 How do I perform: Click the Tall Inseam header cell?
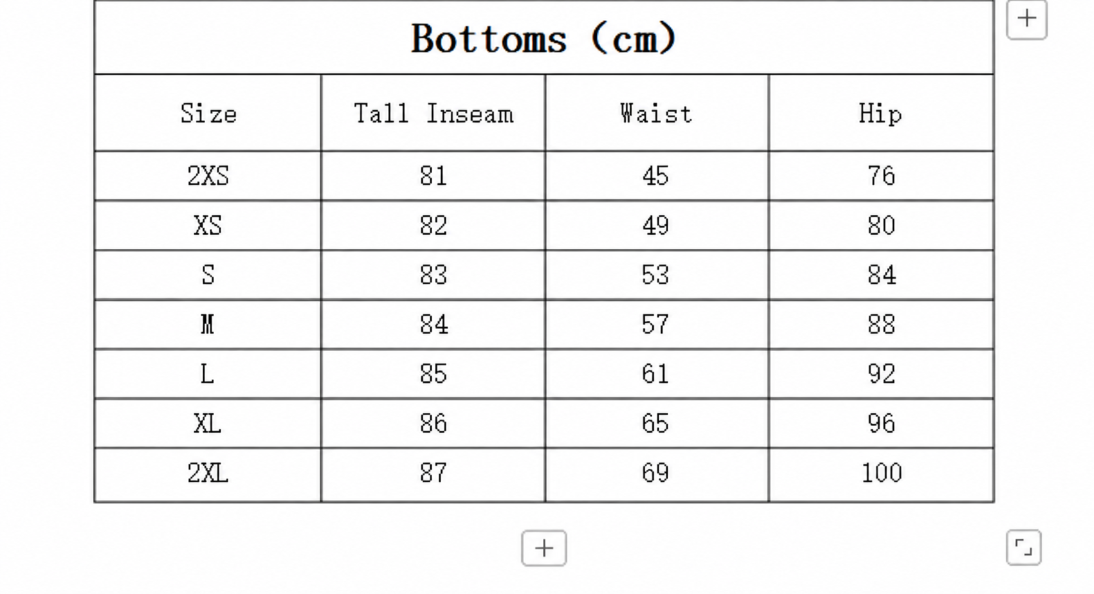pos(433,113)
